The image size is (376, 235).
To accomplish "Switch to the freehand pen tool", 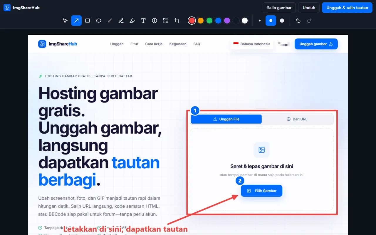I will [121, 21].
